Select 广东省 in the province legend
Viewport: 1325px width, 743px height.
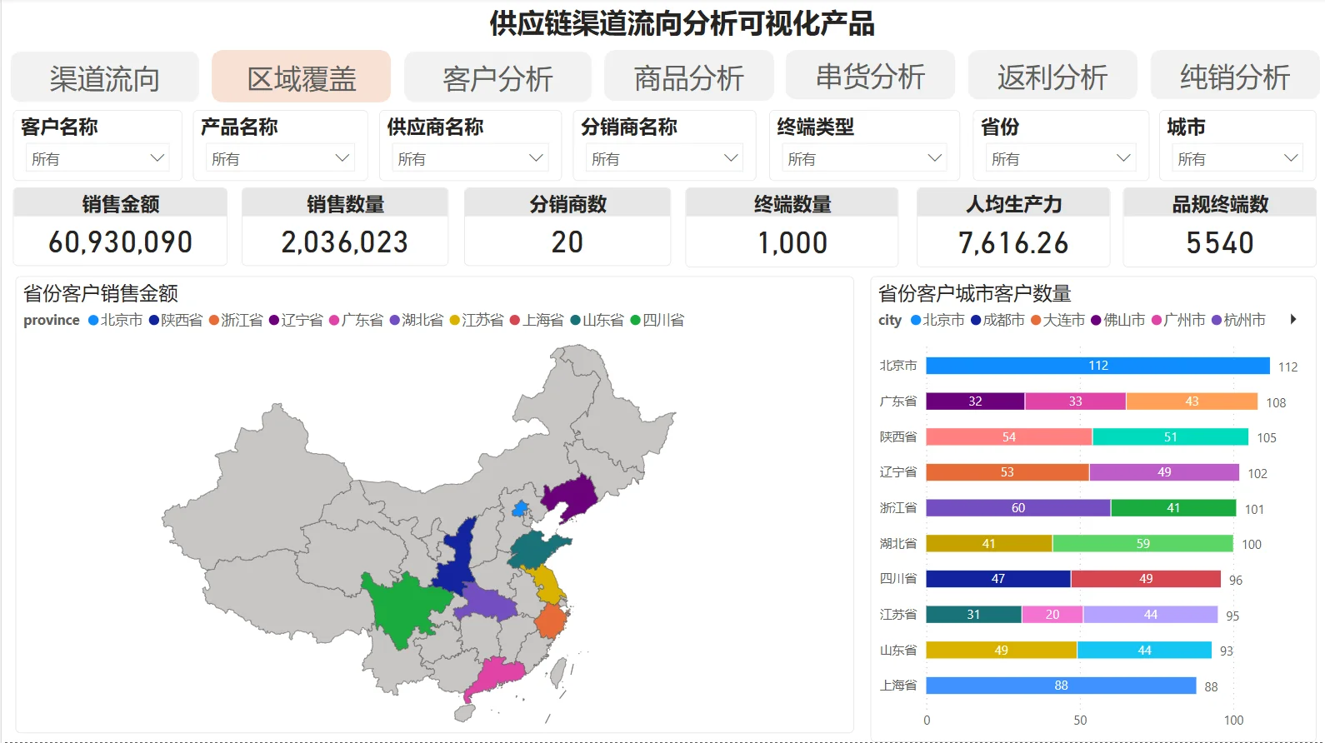tap(356, 320)
